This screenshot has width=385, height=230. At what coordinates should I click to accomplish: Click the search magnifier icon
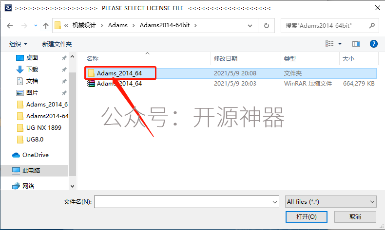(372, 25)
